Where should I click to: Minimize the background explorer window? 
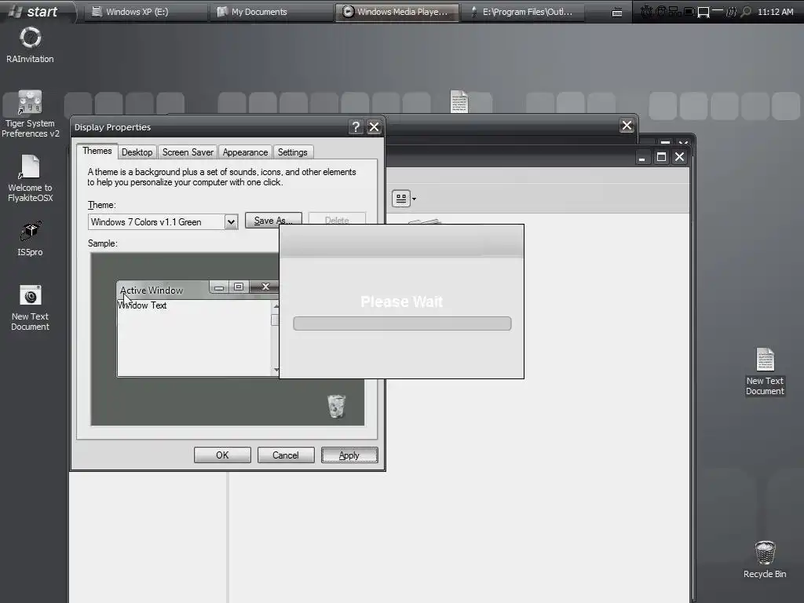(642, 157)
